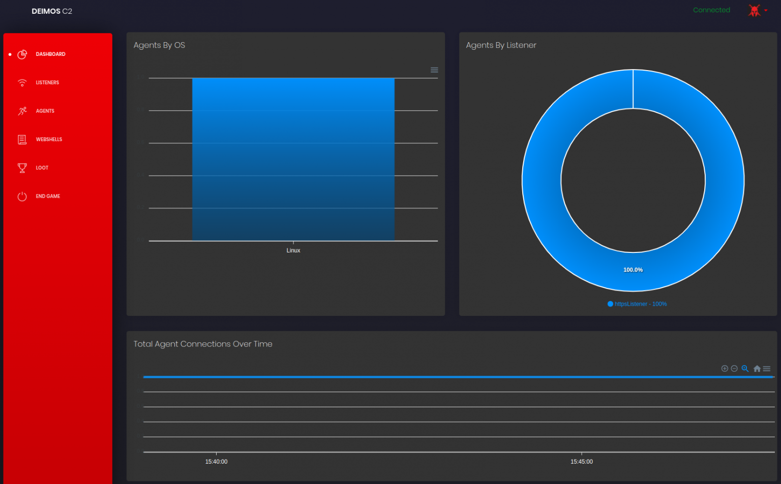The width and height of the screenshot is (781, 484).
Task: Open the account dropdown arrow
Action: (766, 11)
